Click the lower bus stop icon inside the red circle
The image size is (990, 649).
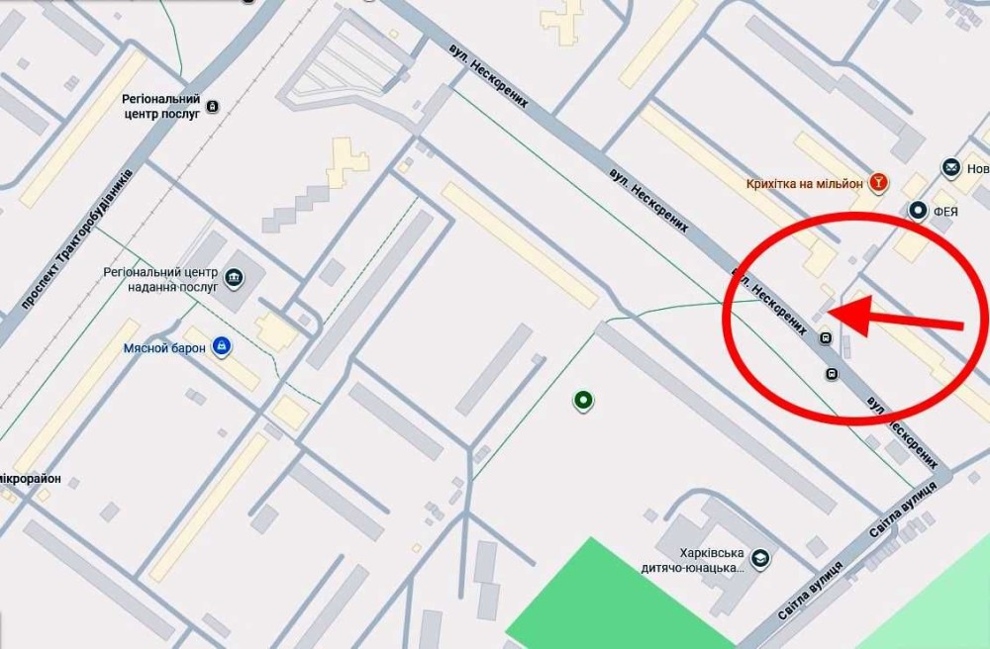pyautogui.click(x=833, y=375)
